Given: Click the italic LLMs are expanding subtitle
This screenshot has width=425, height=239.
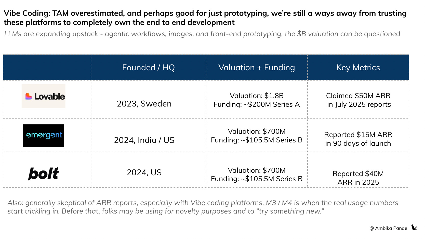Looking at the screenshot, I should click(202, 34).
